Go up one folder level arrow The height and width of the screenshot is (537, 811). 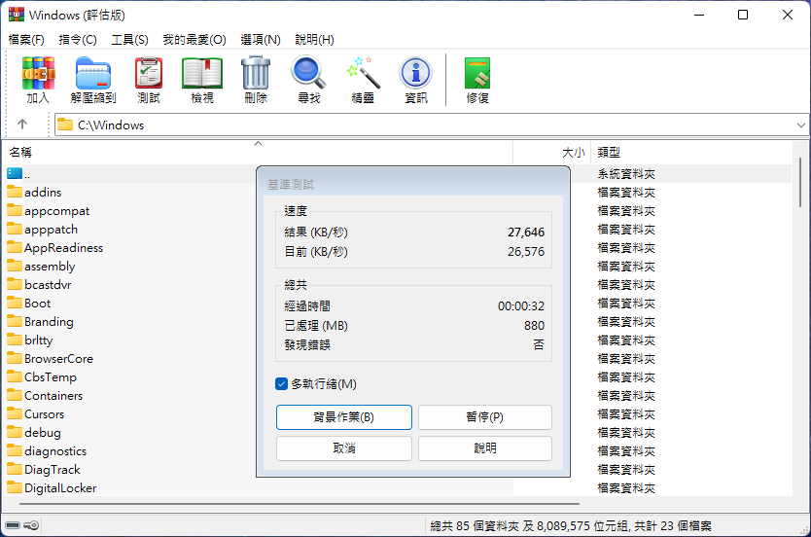[22, 125]
